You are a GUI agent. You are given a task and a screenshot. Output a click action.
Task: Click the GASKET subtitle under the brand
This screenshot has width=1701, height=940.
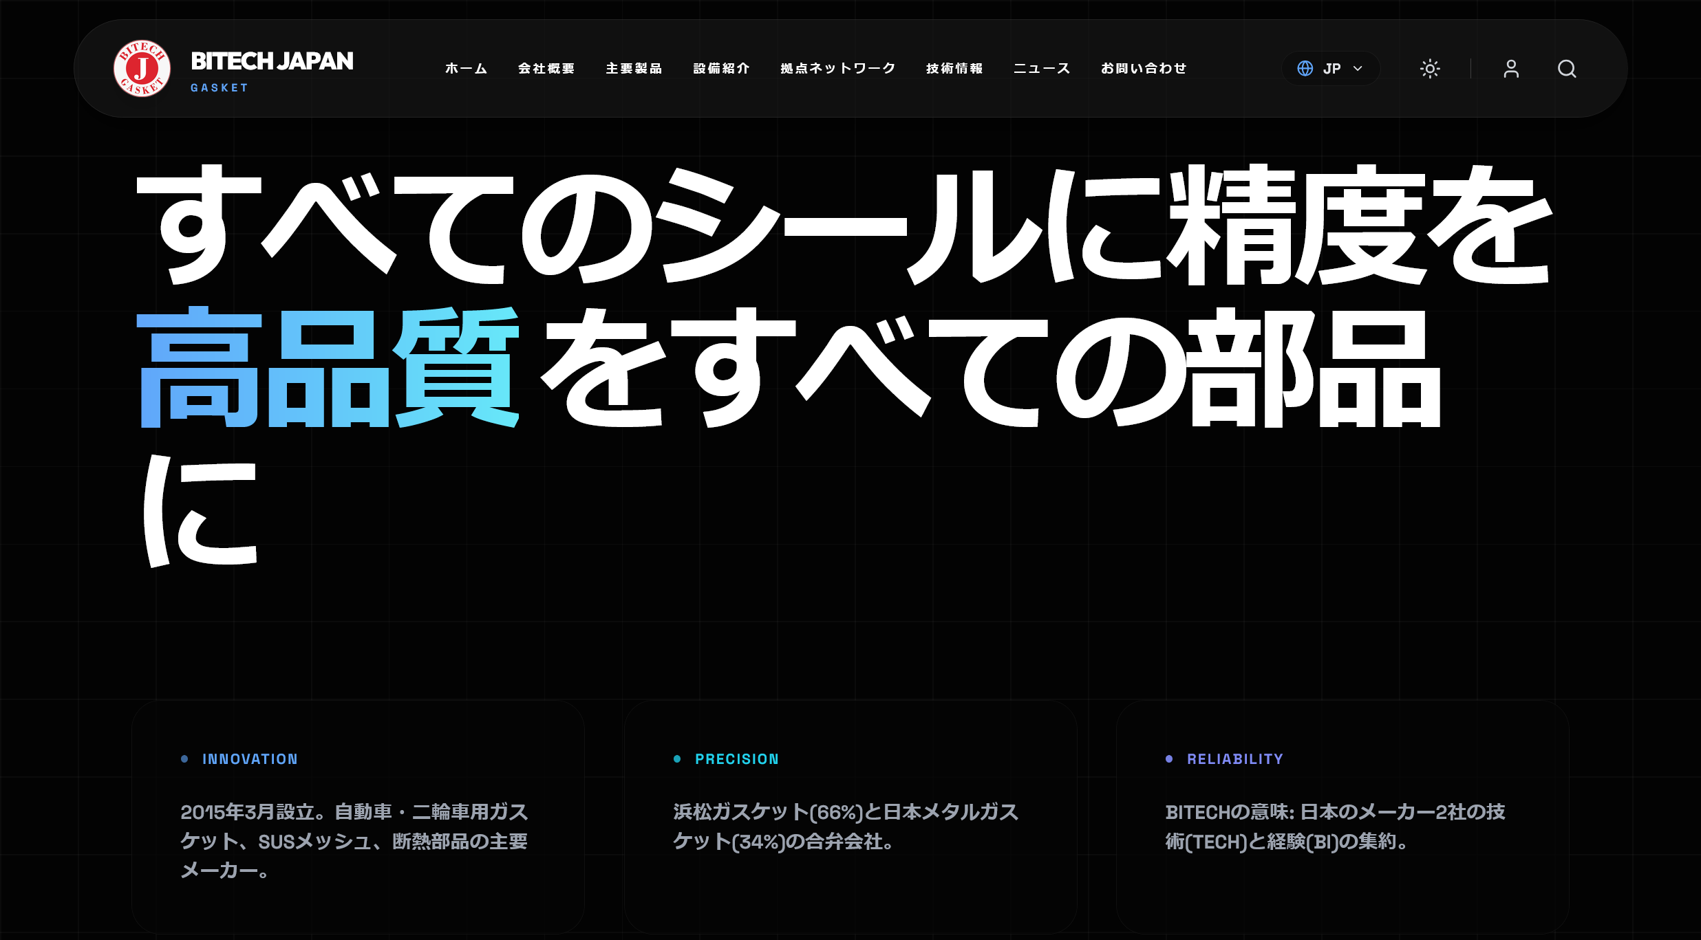point(220,88)
